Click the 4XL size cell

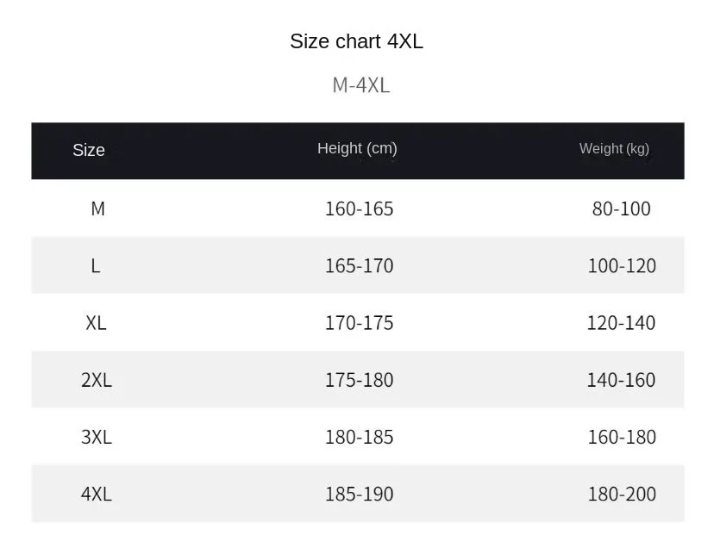[x=97, y=495]
